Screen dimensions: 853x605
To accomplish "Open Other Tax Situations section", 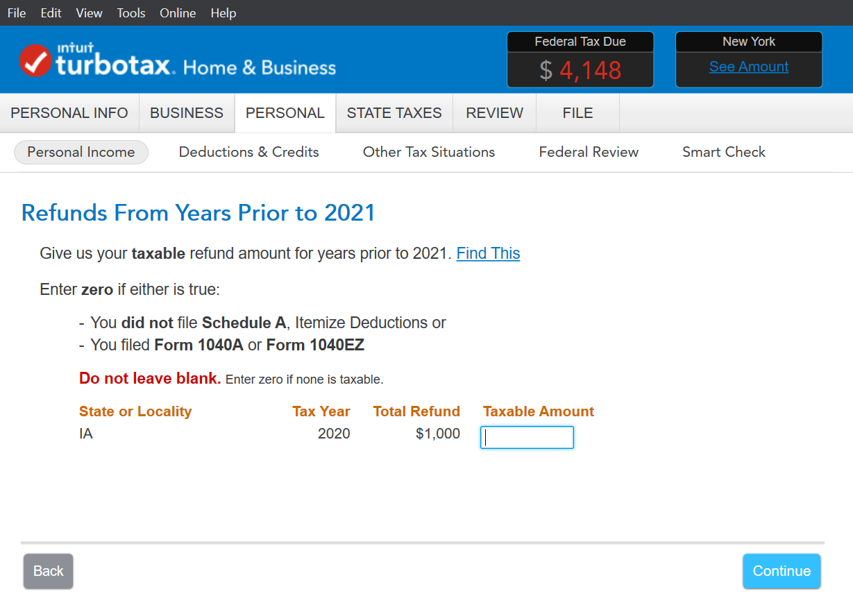I will (429, 152).
